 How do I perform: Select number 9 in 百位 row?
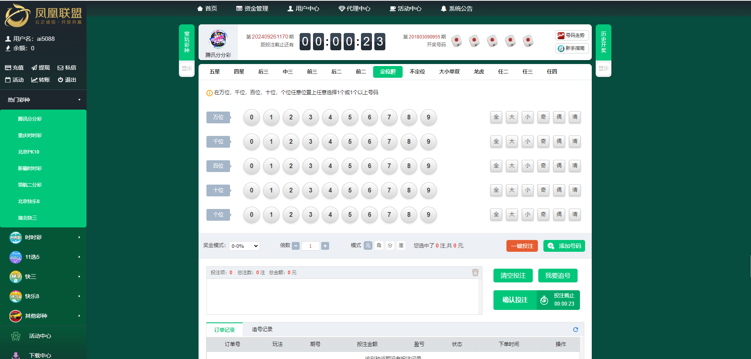pyautogui.click(x=429, y=166)
